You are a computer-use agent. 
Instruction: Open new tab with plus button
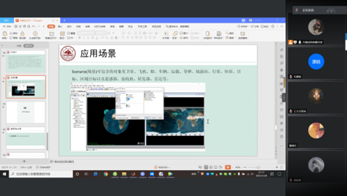(x=64, y=20)
